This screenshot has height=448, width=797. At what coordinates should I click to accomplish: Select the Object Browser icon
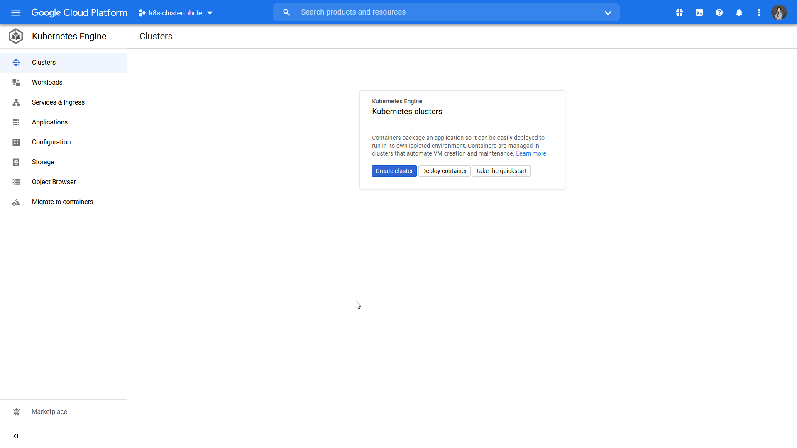[x=16, y=182]
